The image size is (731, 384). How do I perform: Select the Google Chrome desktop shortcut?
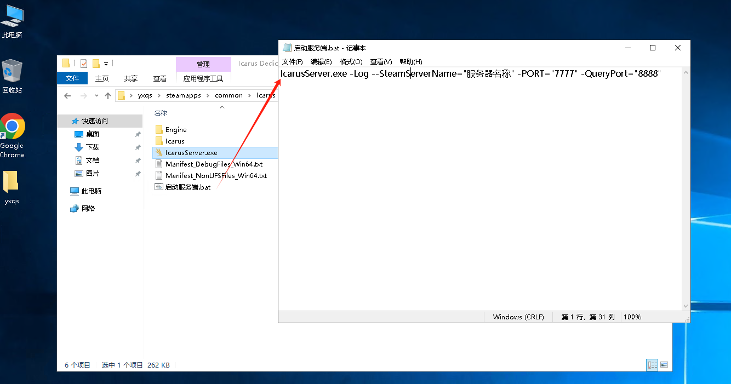tap(12, 136)
